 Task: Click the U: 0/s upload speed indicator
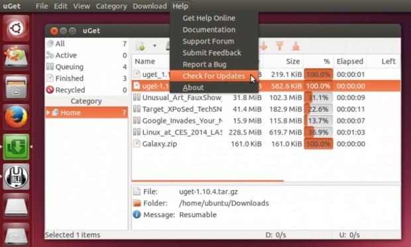pyautogui.click(x=349, y=234)
